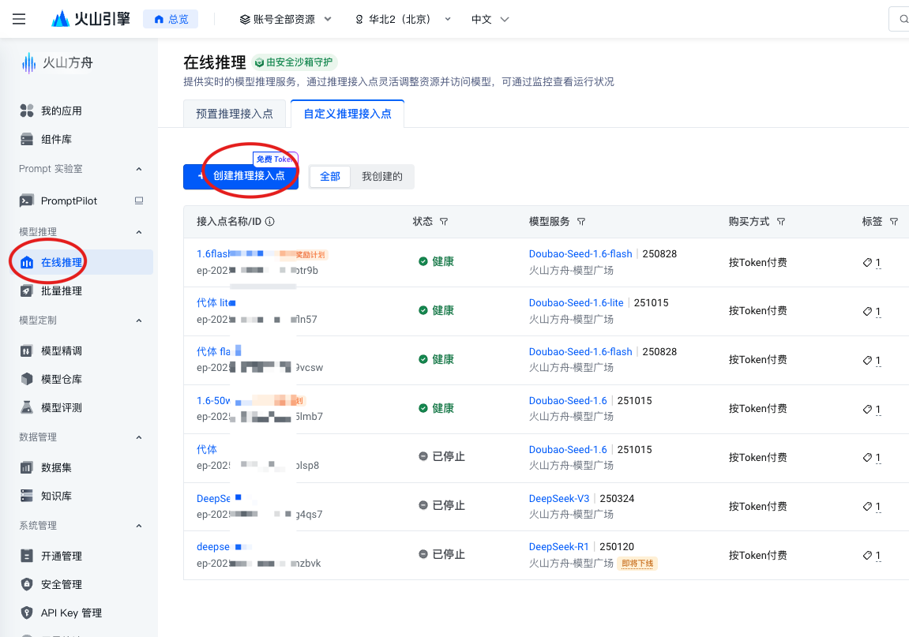Image resolution: width=909 pixels, height=637 pixels.
Task: Open PromptPilot sidebar item
Action: [x=69, y=200]
